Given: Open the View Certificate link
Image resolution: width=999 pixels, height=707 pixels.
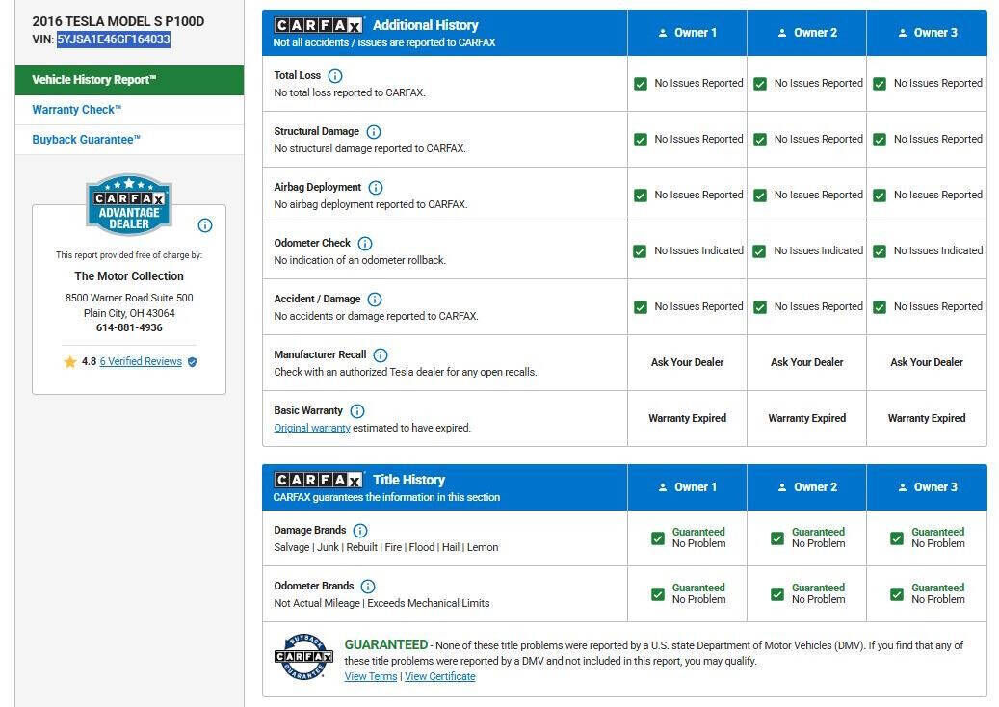Looking at the screenshot, I should [x=440, y=676].
